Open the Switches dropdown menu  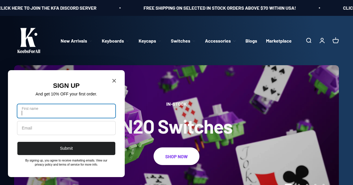[183, 41]
